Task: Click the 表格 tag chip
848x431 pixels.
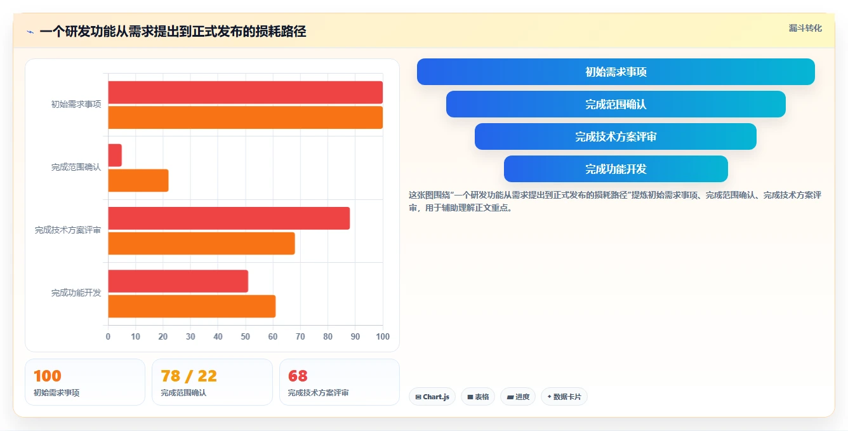Action: pyautogui.click(x=478, y=397)
